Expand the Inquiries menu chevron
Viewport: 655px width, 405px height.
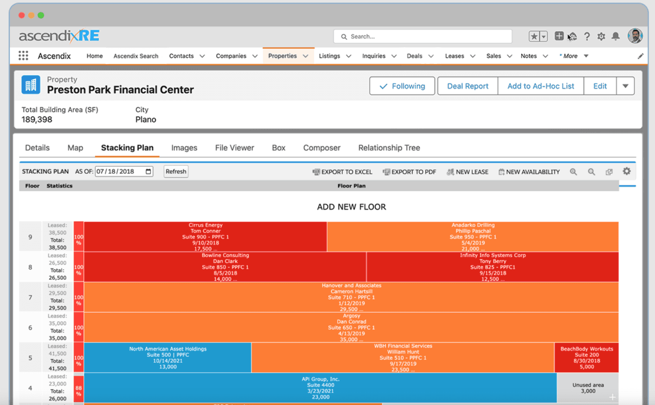pos(394,56)
